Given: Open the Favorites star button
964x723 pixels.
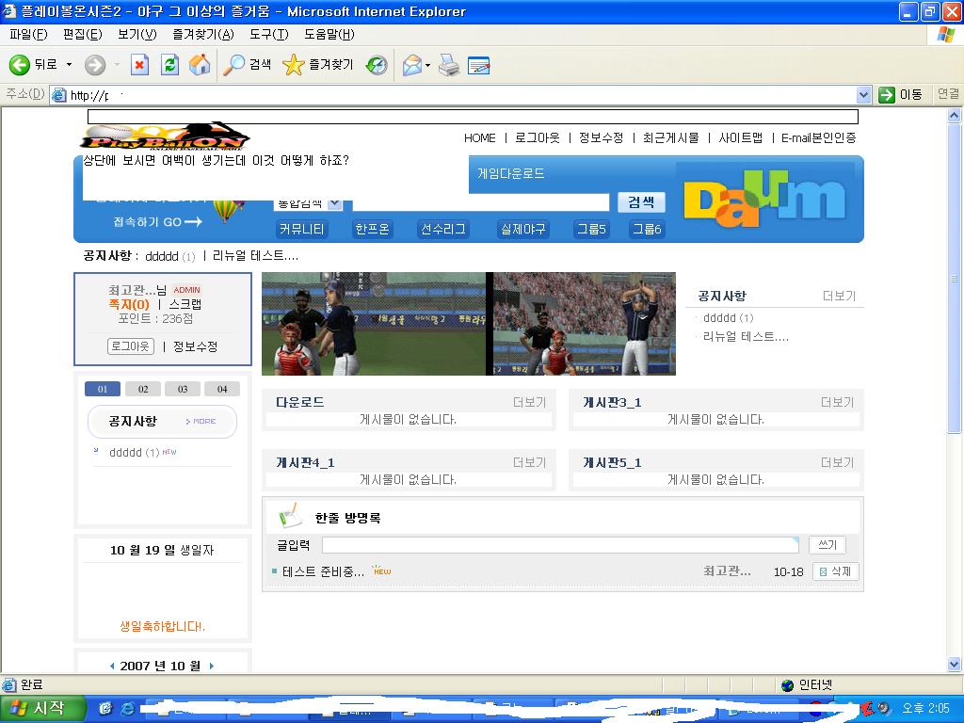Looking at the screenshot, I should click(317, 65).
